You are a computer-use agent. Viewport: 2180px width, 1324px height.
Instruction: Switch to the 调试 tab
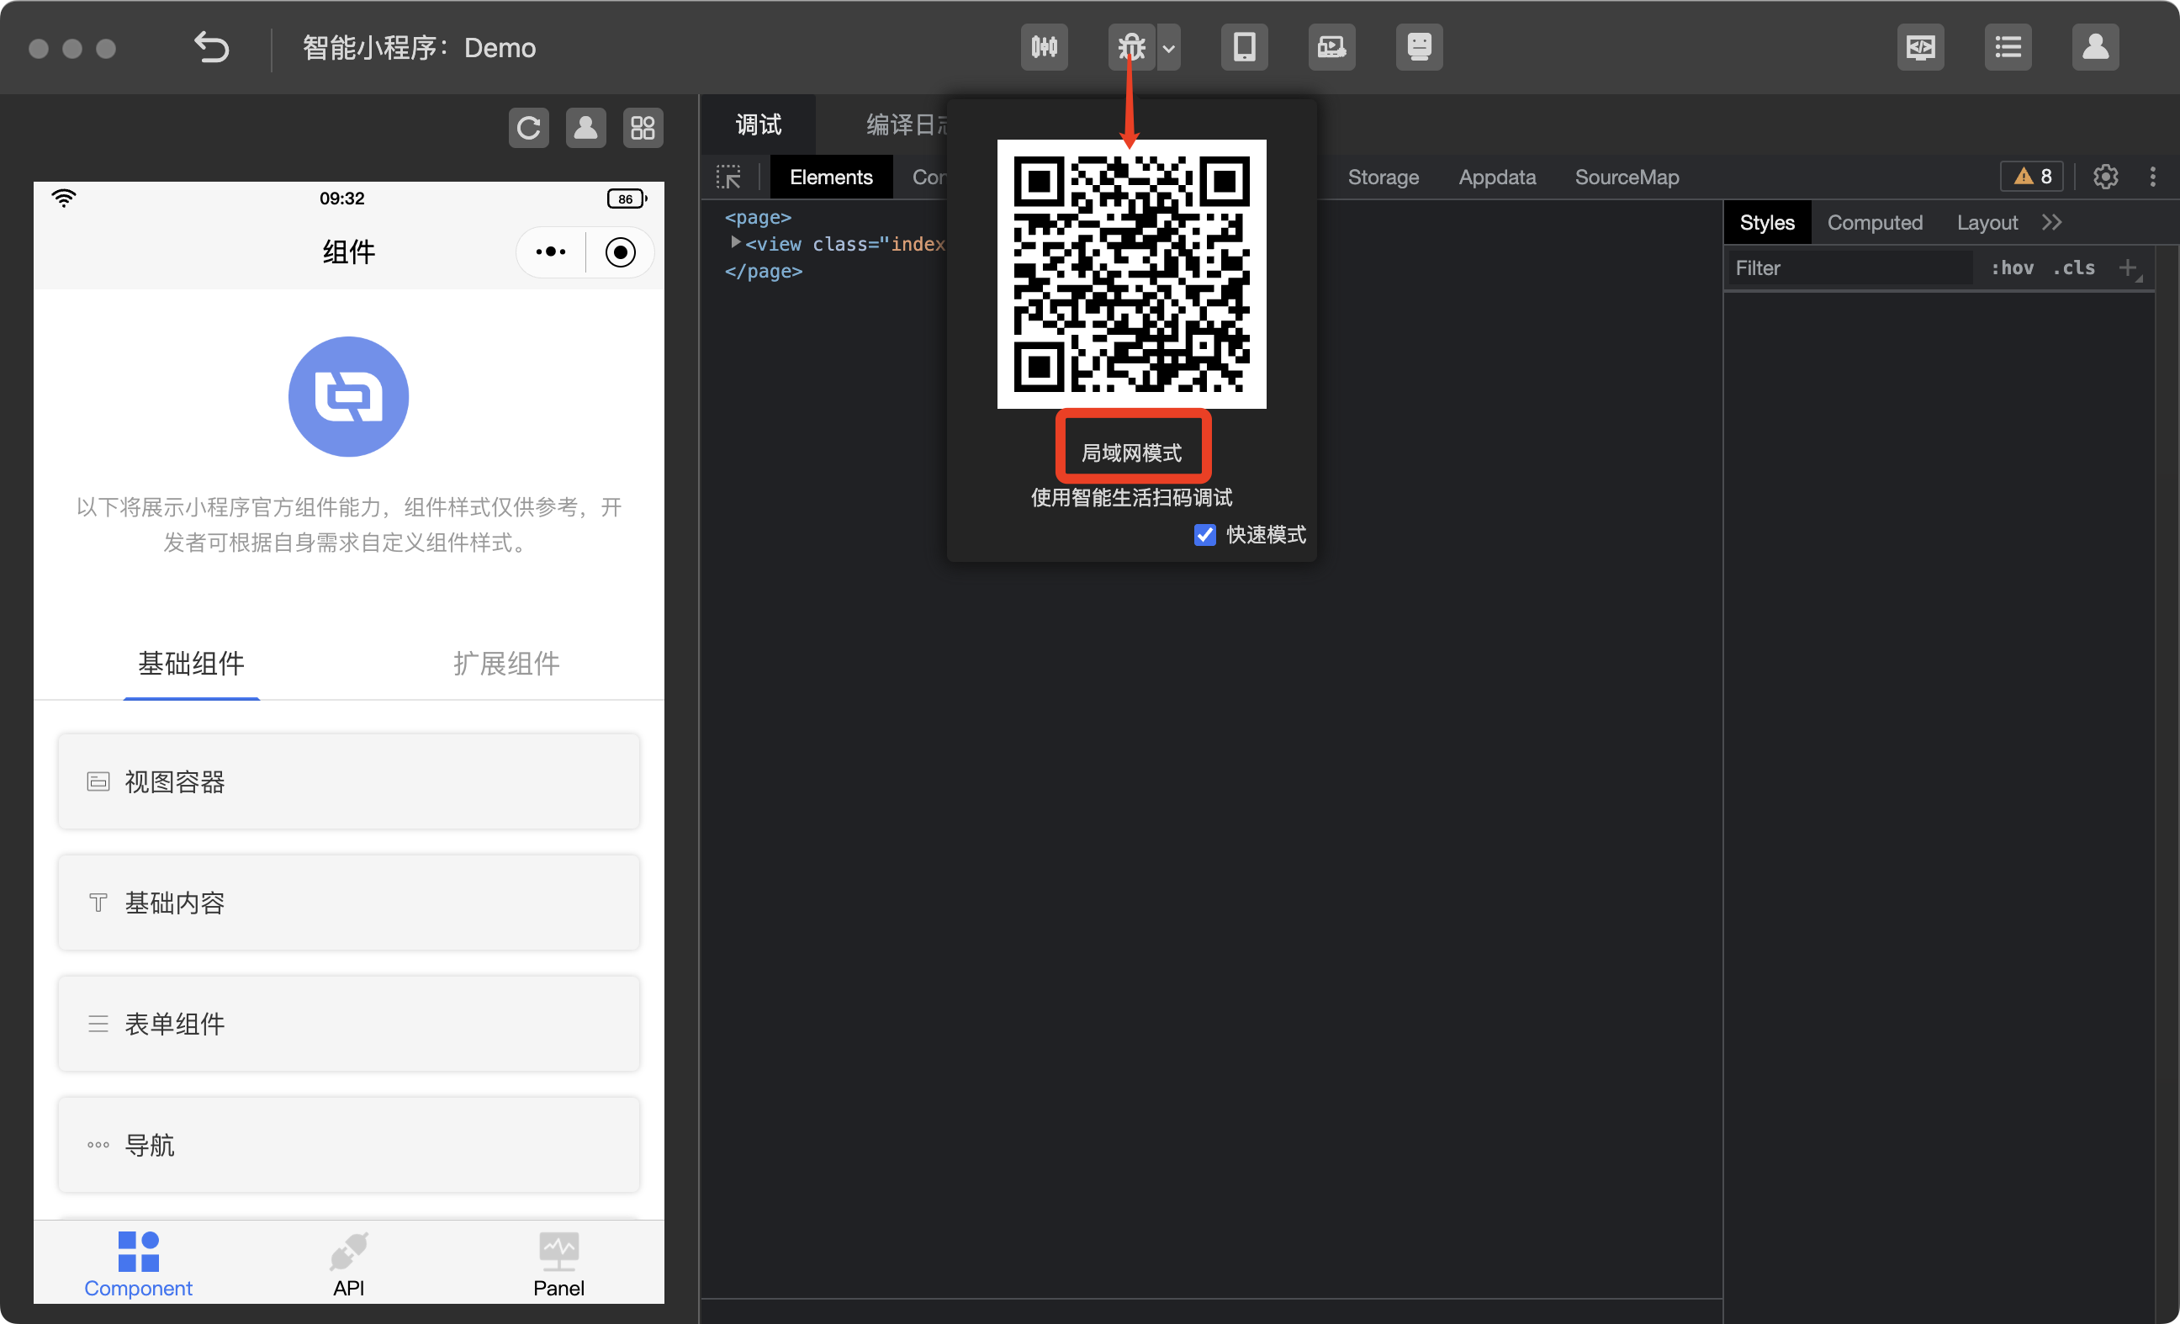tap(759, 124)
